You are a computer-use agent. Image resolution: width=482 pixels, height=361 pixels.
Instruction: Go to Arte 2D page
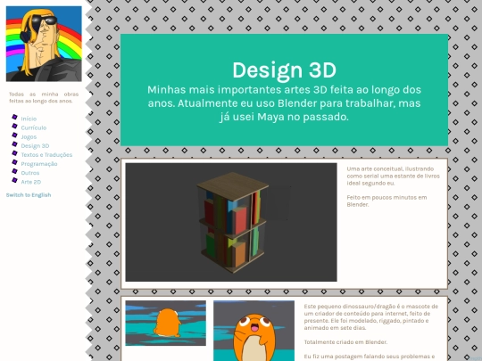pos(30,182)
